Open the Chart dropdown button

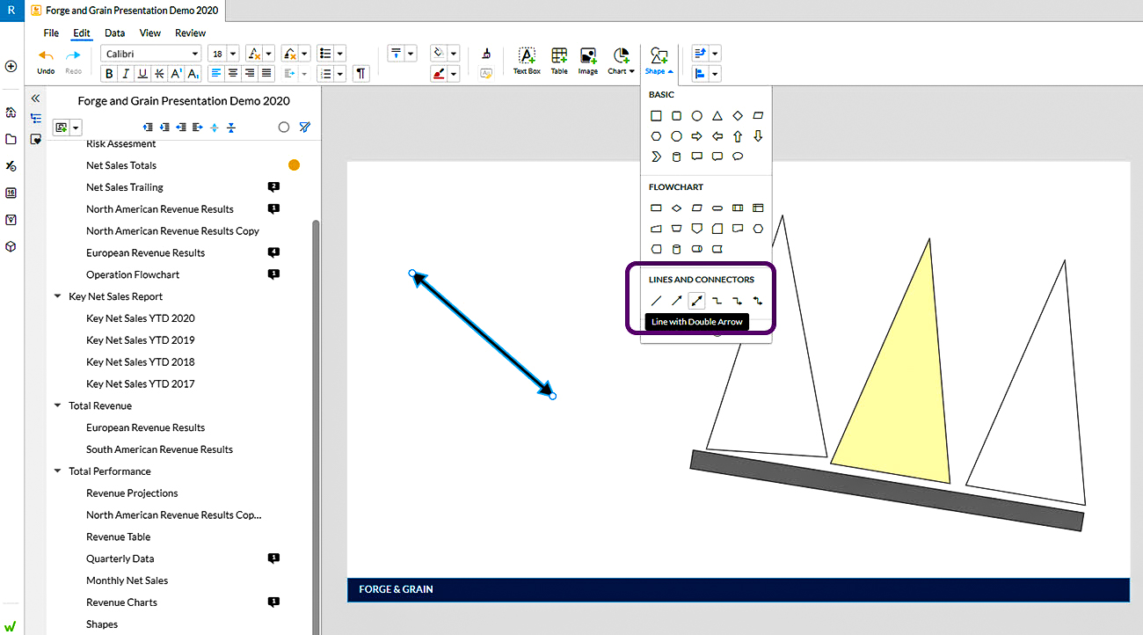(622, 60)
